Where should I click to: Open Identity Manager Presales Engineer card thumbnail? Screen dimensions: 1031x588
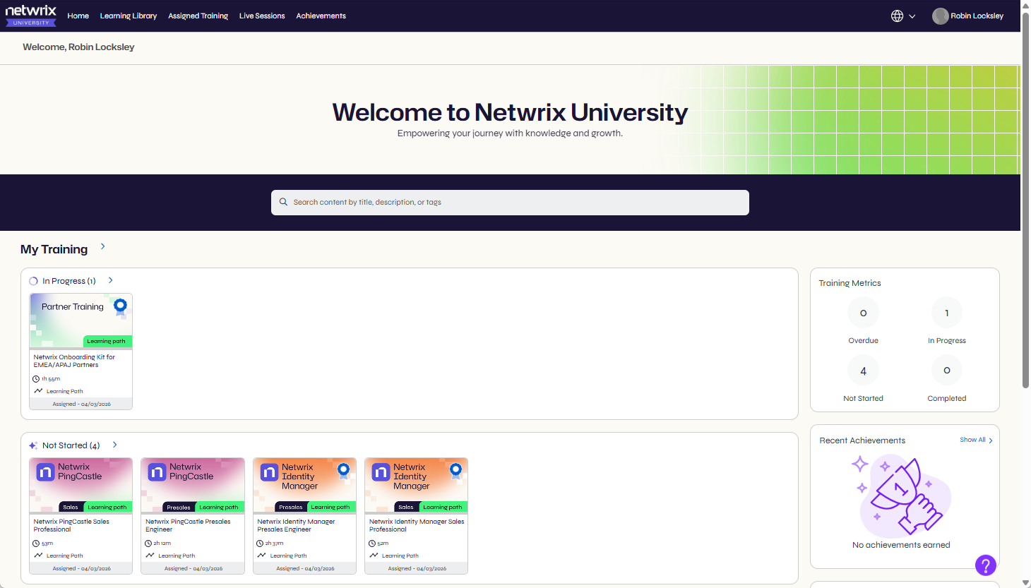click(x=304, y=485)
